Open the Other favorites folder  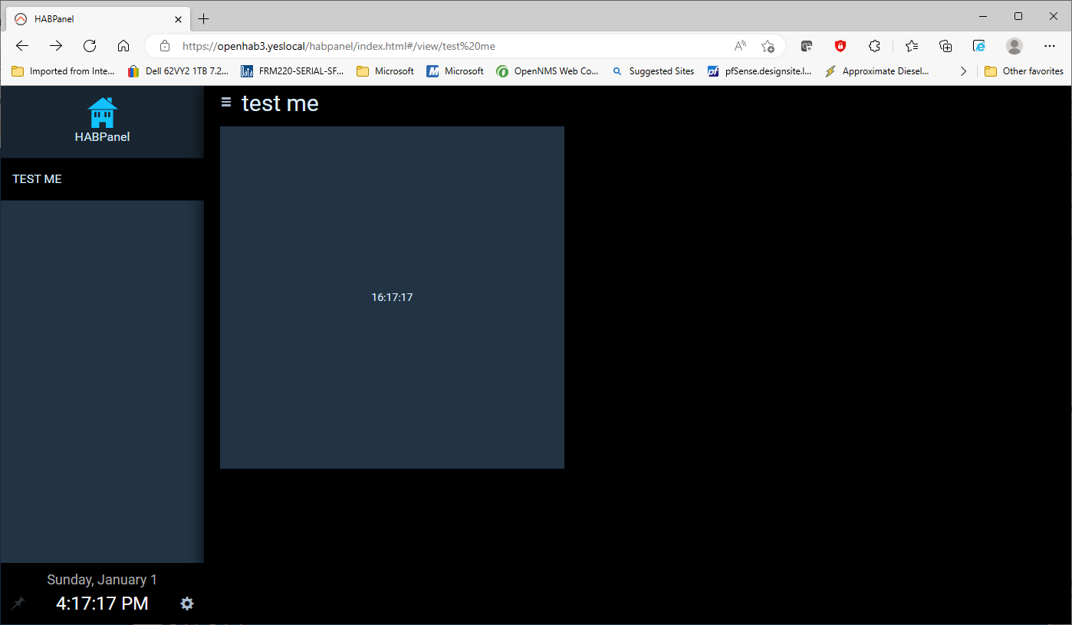[1024, 71]
